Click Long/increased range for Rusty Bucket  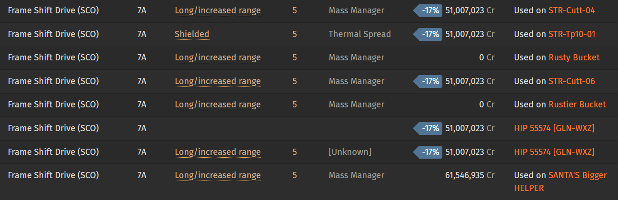(x=218, y=57)
